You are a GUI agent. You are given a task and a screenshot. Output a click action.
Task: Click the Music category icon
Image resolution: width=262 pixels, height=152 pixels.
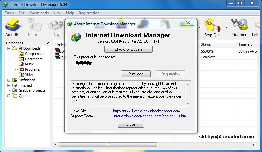point(21,64)
